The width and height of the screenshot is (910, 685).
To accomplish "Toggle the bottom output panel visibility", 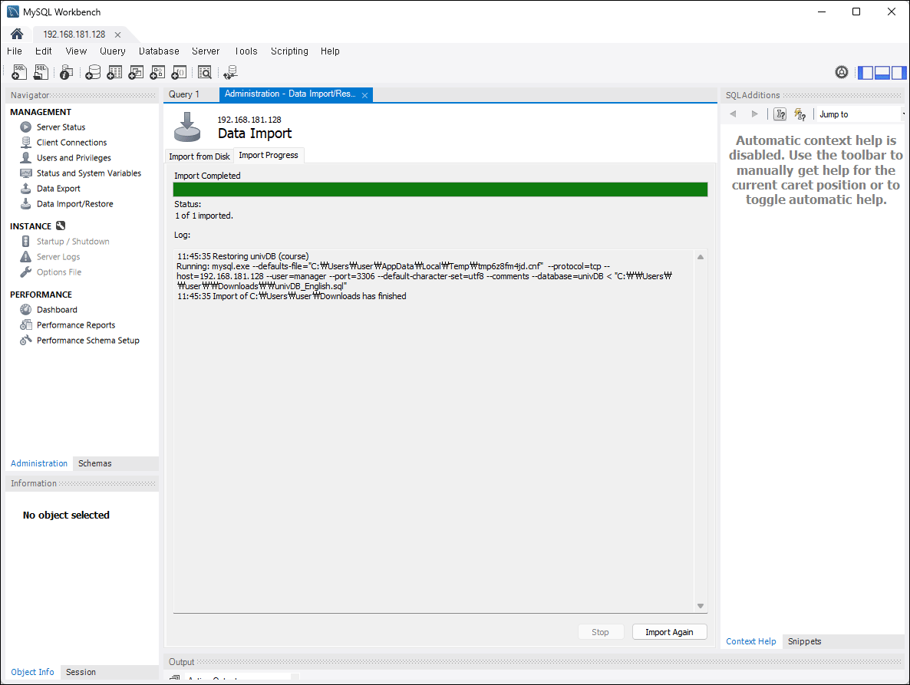I will pos(882,73).
